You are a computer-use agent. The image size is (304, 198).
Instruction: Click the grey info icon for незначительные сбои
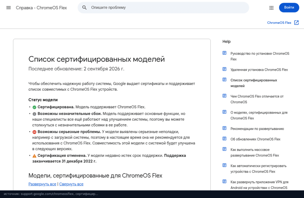(x=34, y=114)
